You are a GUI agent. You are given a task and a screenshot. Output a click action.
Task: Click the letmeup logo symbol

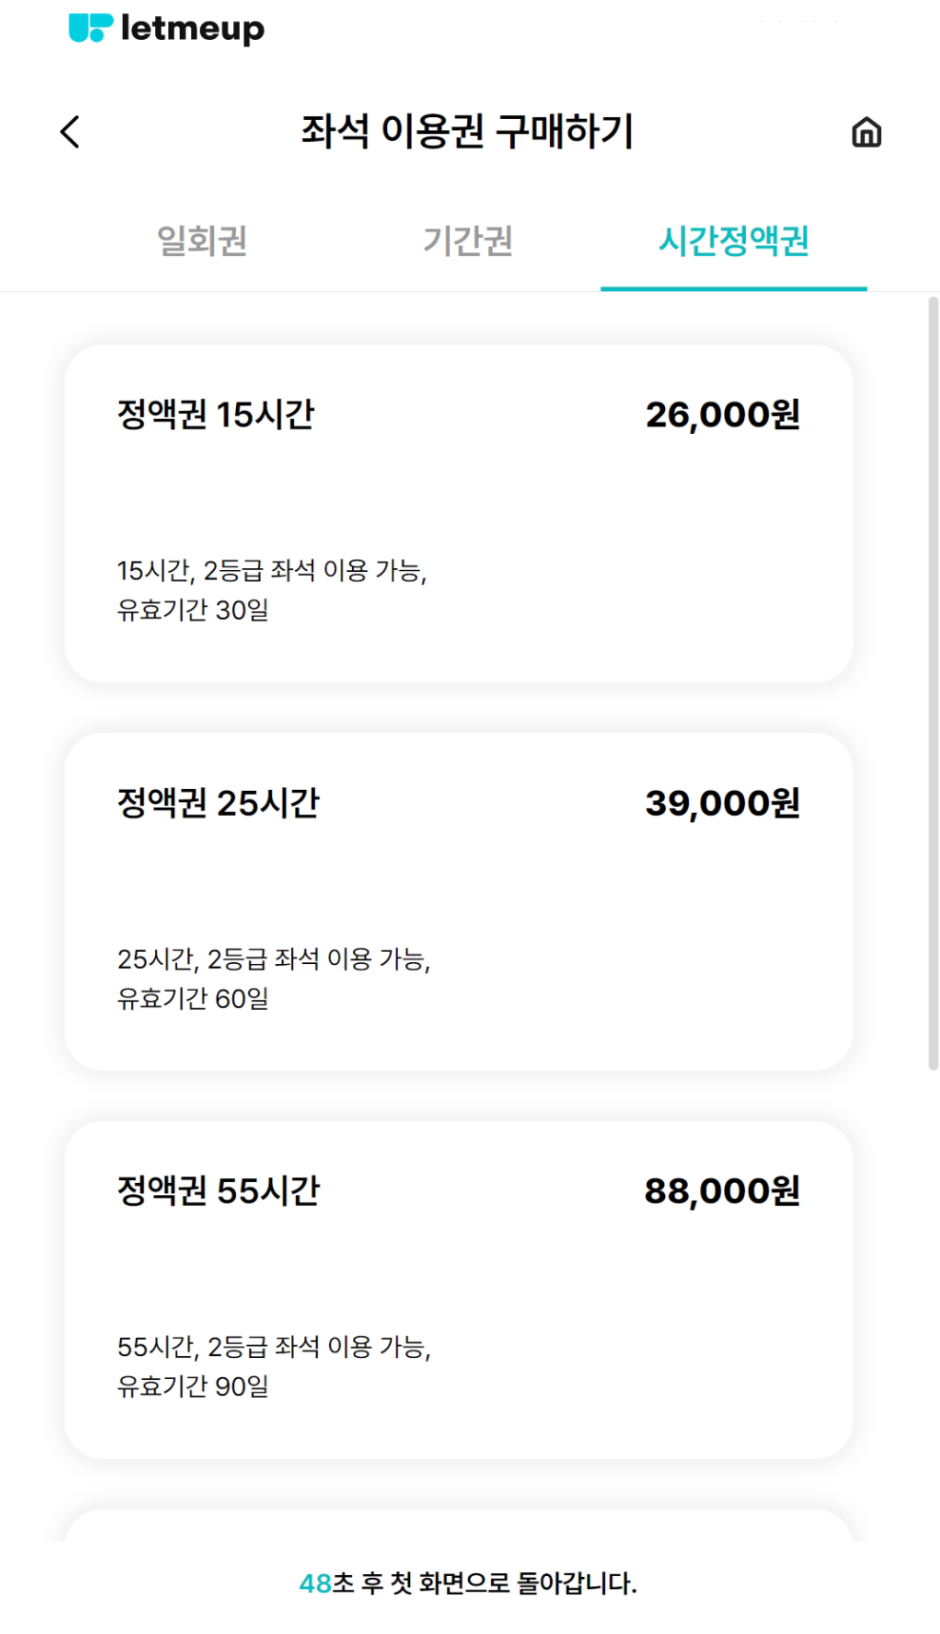90,29
